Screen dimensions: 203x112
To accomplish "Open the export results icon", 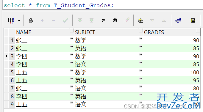I will tap(141, 20).
